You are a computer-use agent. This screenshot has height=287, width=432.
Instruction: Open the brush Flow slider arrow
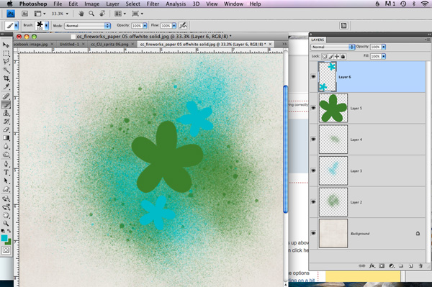click(174, 26)
